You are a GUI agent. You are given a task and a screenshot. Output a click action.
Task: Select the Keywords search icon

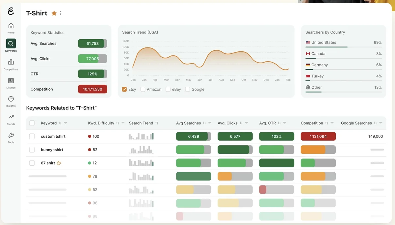point(11,43)
